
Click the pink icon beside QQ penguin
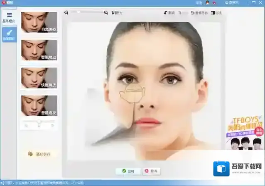[x=214, y=3]
